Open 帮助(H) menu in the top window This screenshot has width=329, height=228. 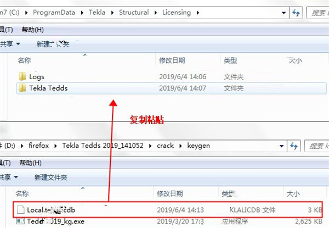tap(32, 29)
